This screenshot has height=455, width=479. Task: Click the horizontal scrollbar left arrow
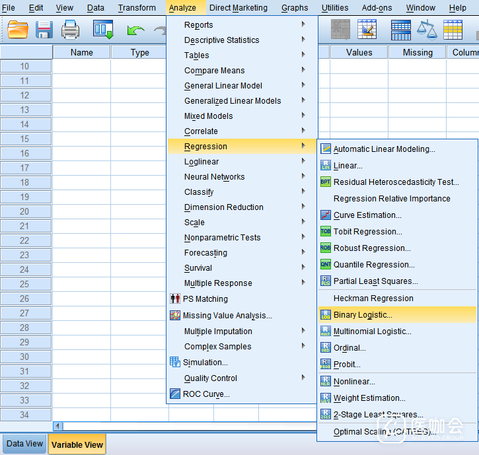(57, 427)
